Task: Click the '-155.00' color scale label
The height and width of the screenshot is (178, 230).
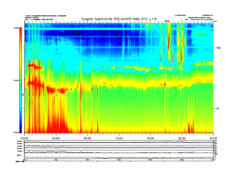Action: coord(16,132)
